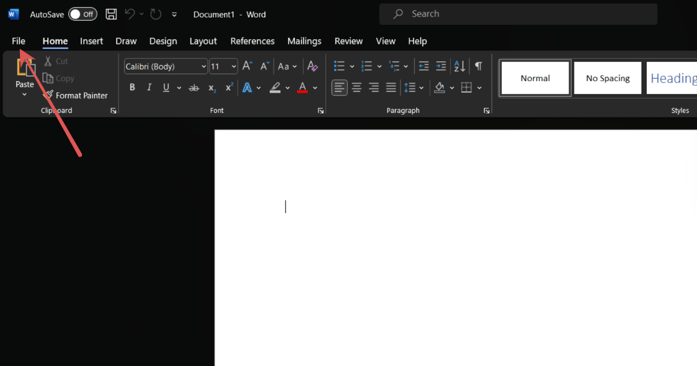Apply the No Spacing style
Screen dimensions: 697x366
(x=607, y=78)
